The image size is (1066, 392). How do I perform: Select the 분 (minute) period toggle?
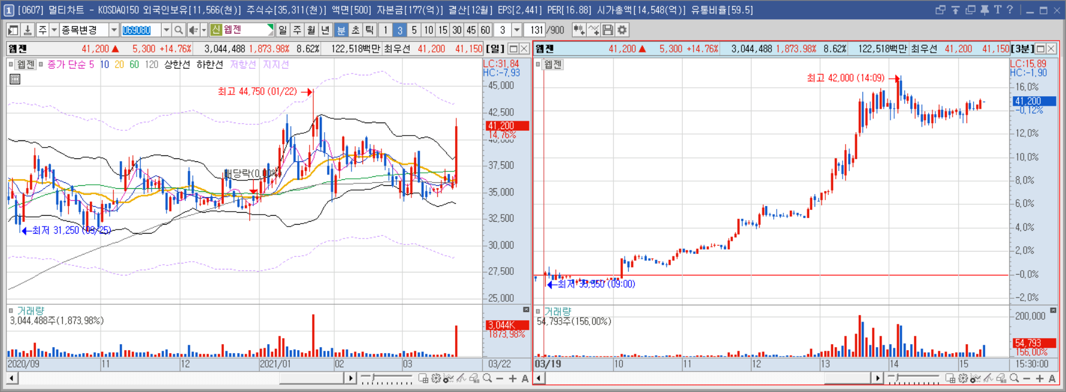tap(341, 30)
